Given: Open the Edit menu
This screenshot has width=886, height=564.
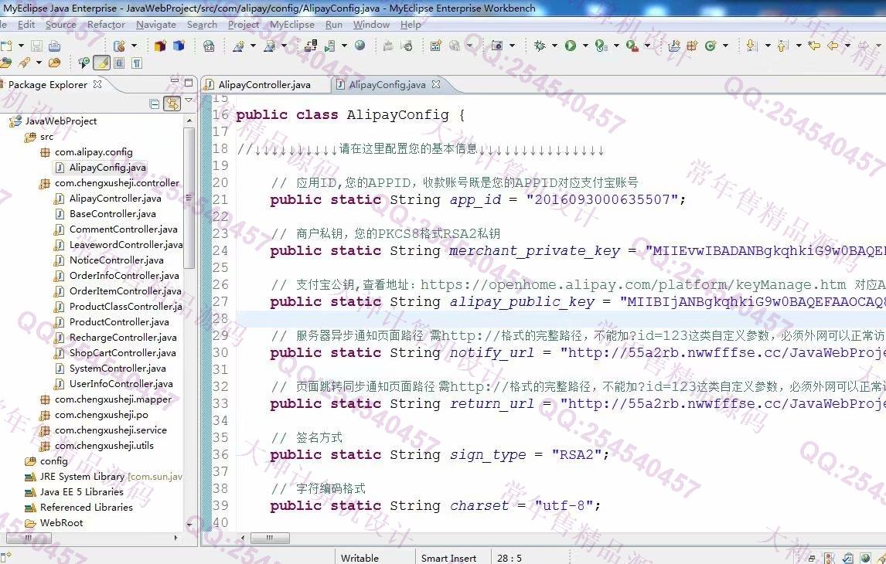Looking at the screenshot, I should (26, 25).
